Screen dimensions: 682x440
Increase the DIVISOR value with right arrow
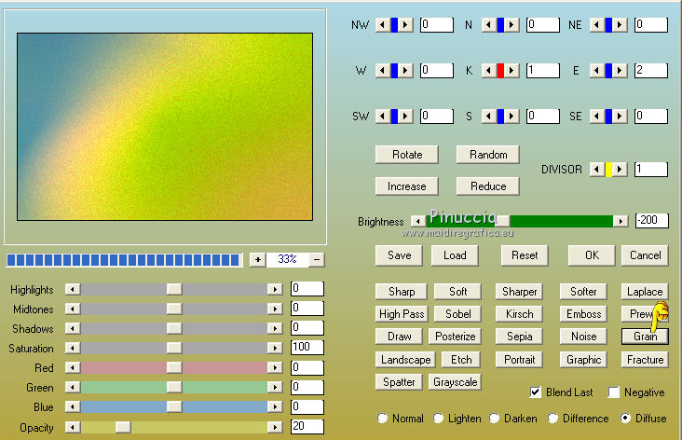click(620, 170)
